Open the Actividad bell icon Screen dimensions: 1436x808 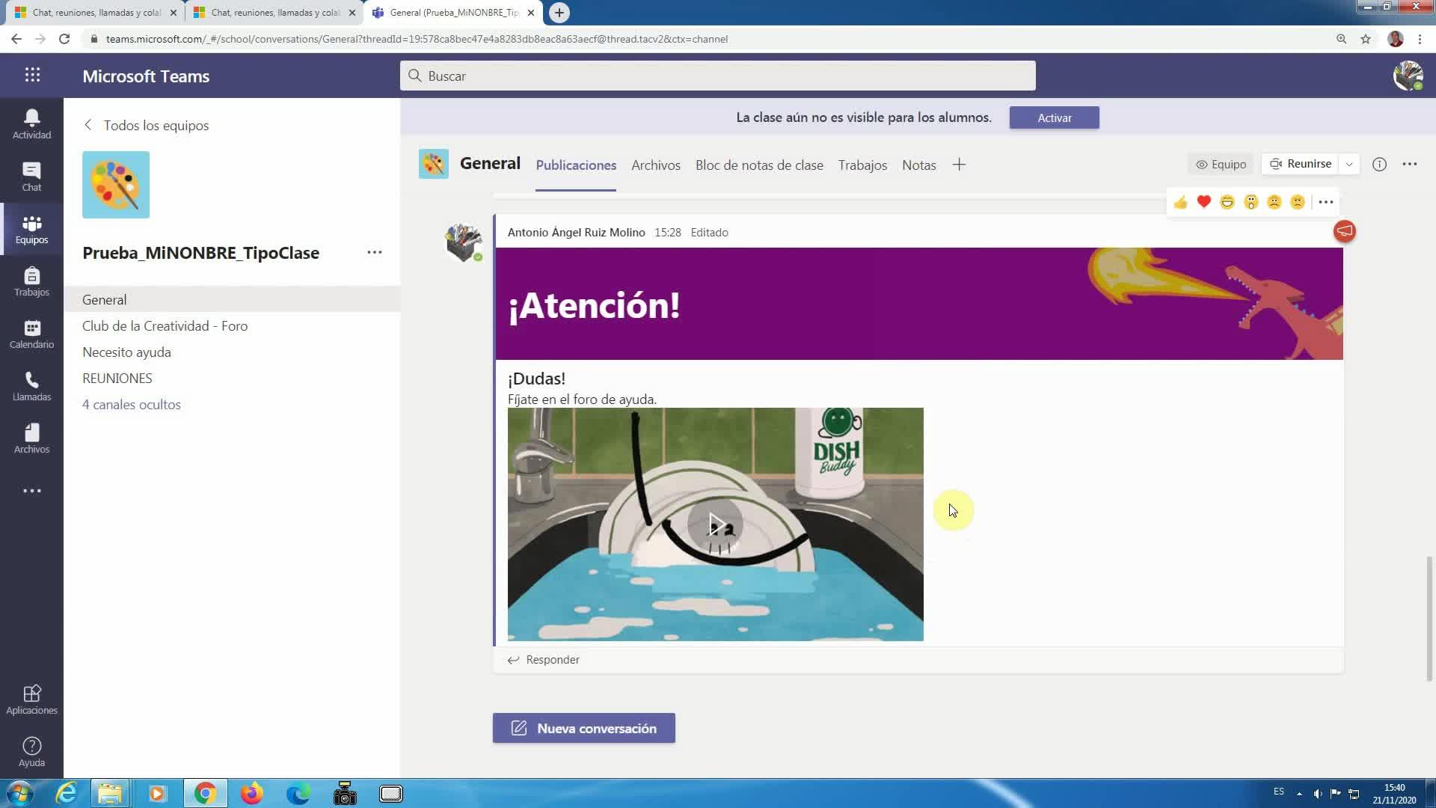[31, 123]
